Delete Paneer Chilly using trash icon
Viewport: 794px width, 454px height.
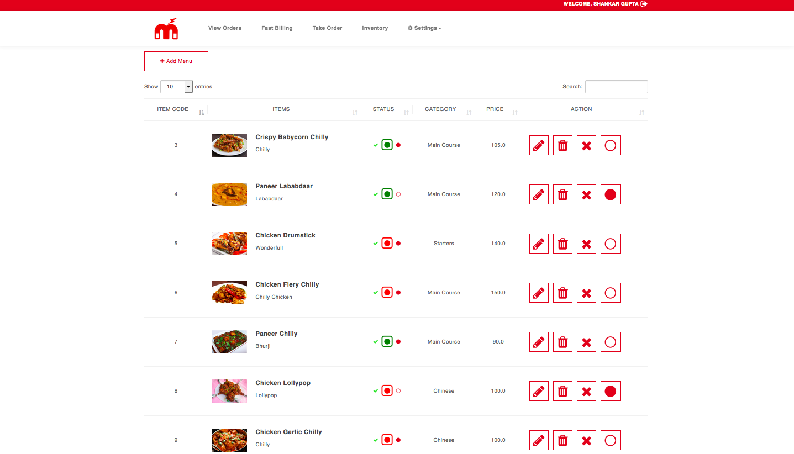pyautogui.click(x=562, y=342)
